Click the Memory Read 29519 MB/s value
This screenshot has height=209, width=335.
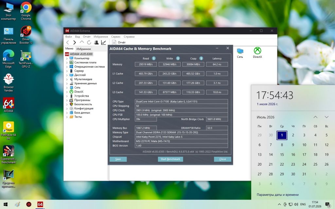coord(146,64)
